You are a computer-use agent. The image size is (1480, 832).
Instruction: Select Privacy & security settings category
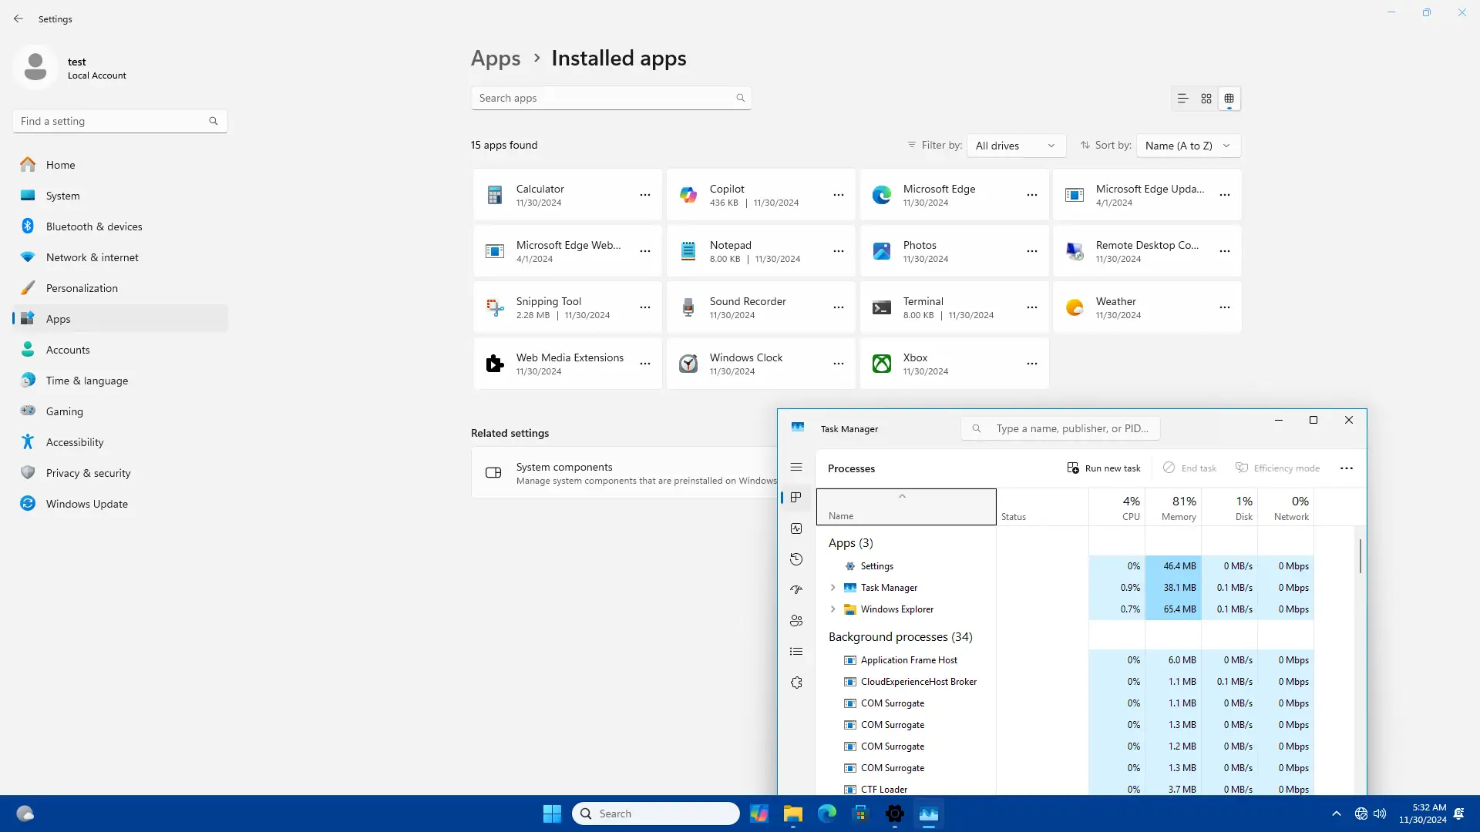tap(88, 473)
